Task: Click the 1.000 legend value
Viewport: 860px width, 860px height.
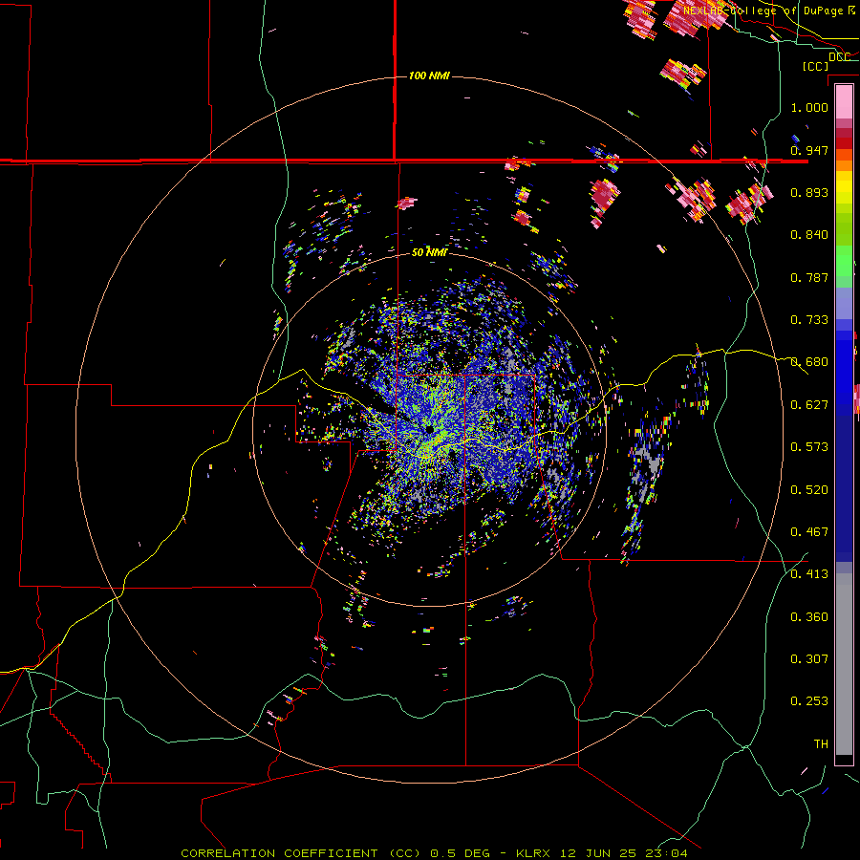Action: 809,107
